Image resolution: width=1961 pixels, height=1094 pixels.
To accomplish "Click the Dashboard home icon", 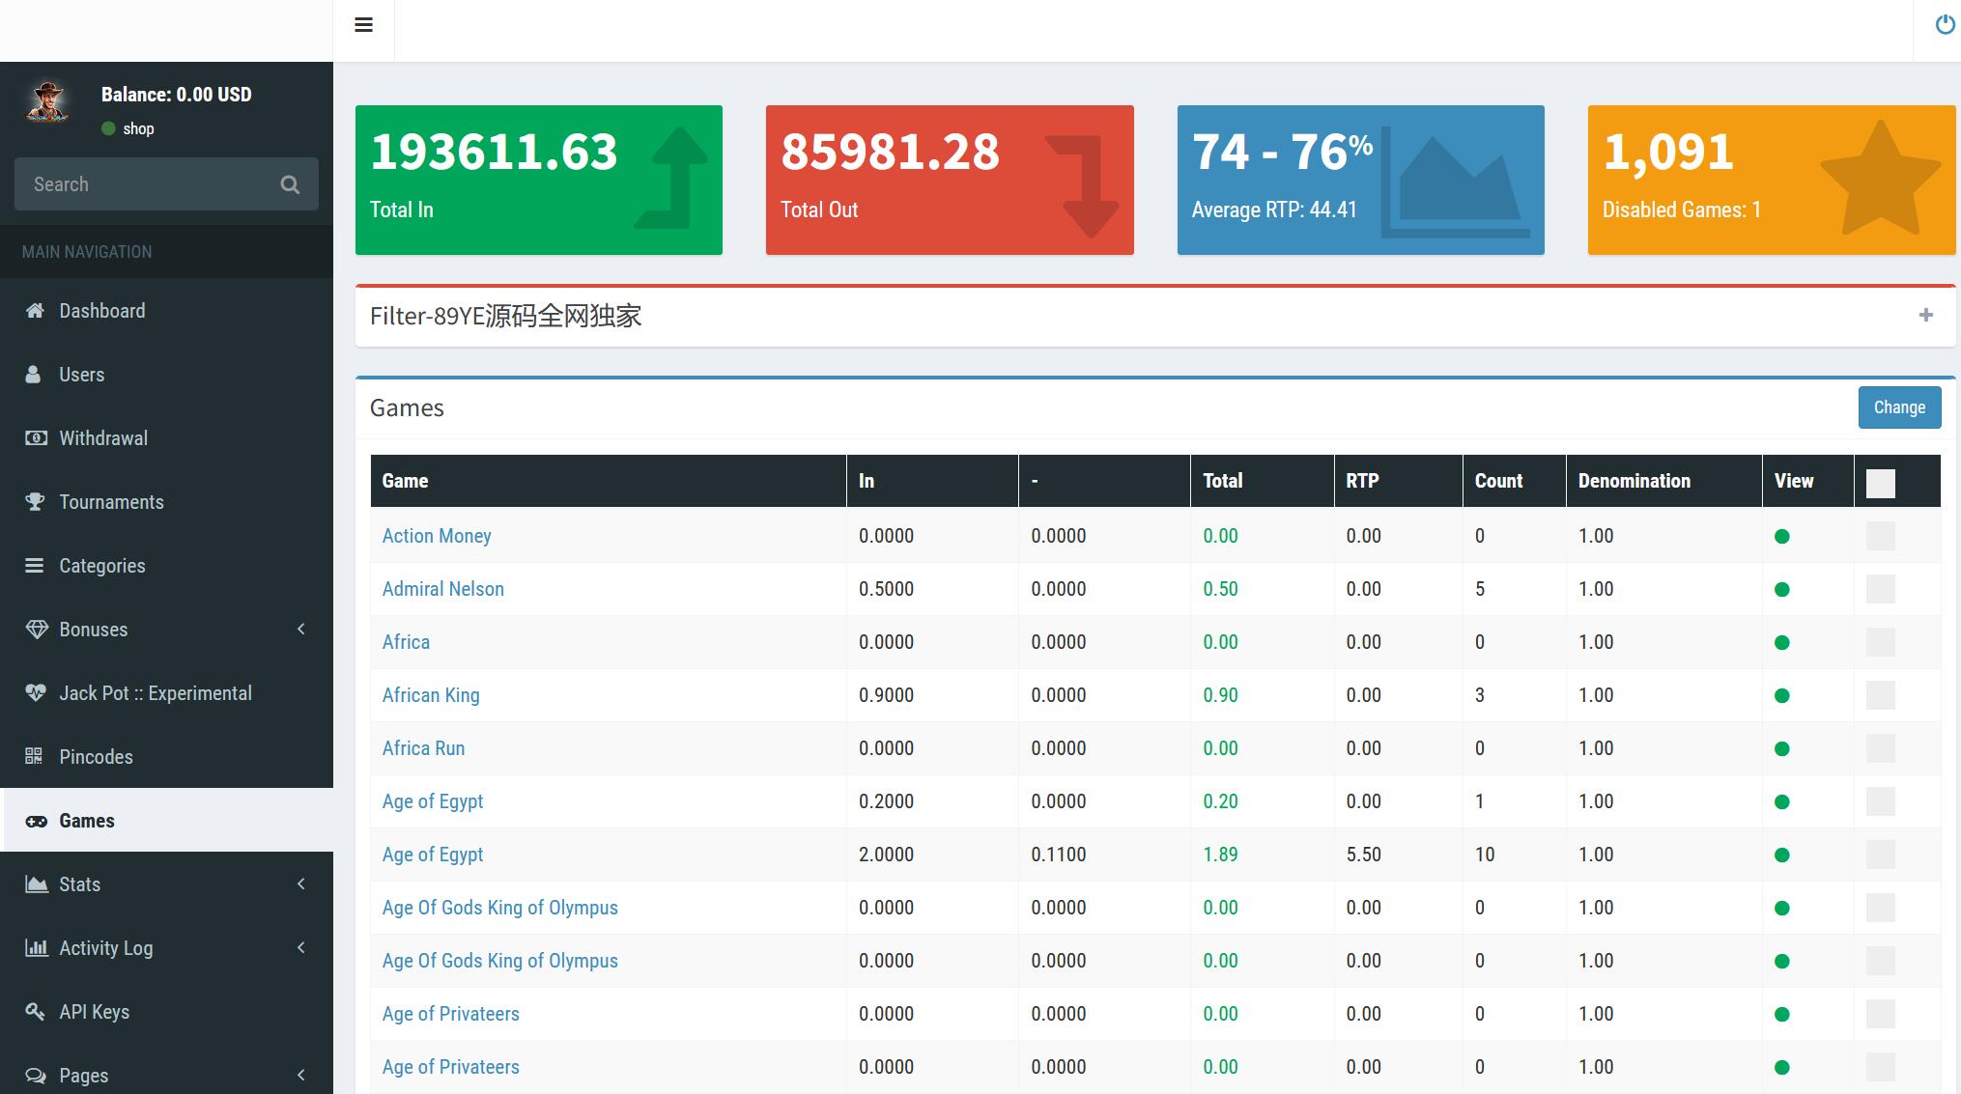I will [35, 311].
